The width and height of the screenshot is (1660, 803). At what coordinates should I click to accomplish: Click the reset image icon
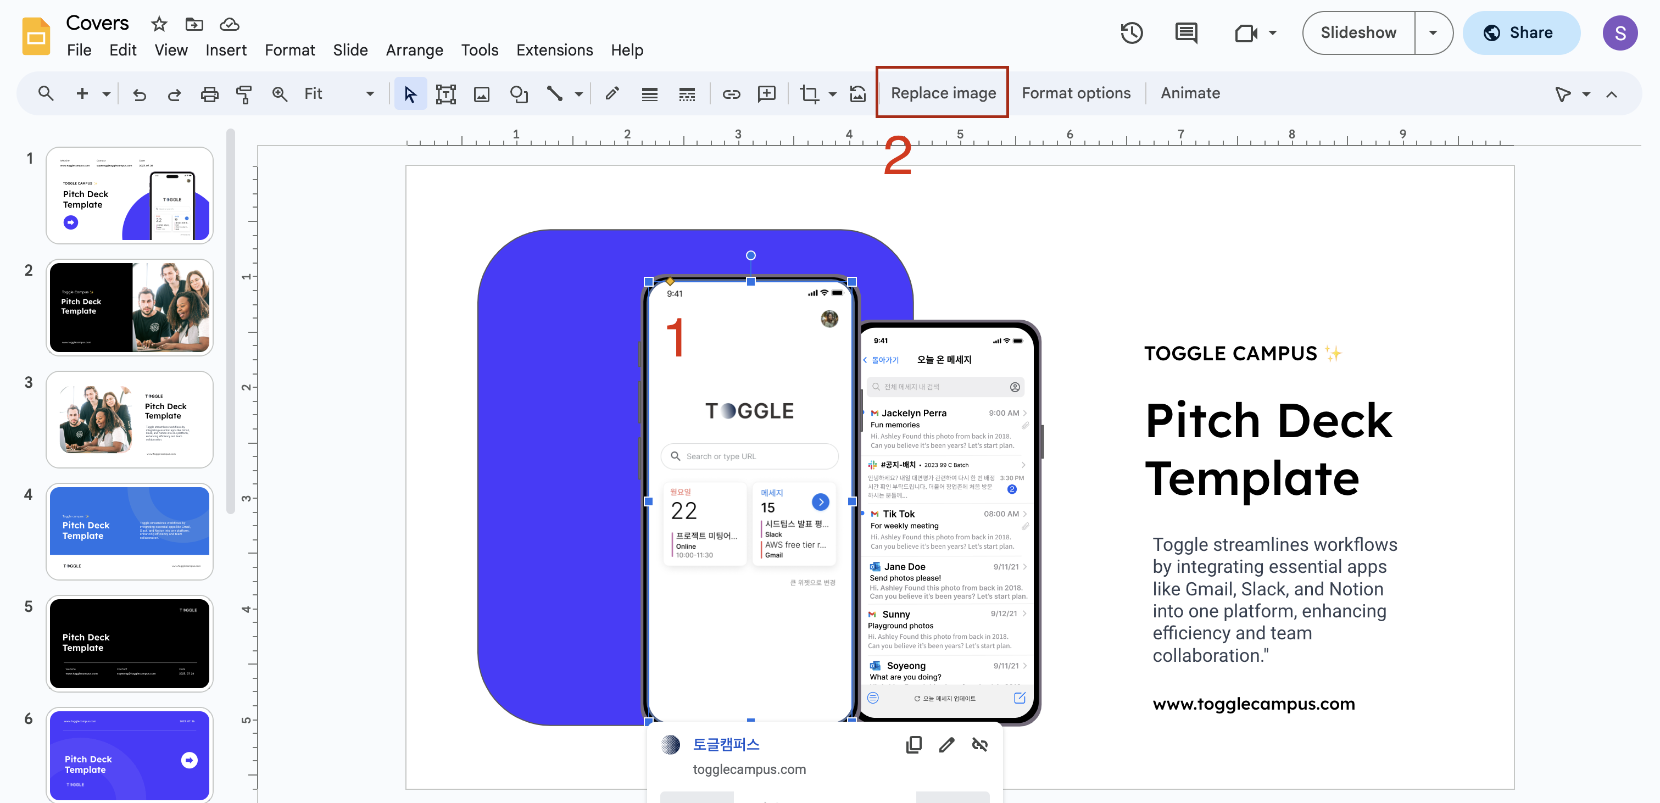857,94
